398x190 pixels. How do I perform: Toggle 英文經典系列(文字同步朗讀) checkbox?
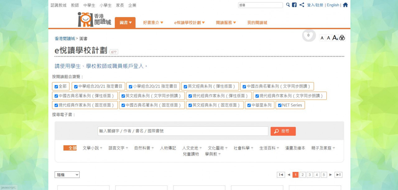(123, 96)
